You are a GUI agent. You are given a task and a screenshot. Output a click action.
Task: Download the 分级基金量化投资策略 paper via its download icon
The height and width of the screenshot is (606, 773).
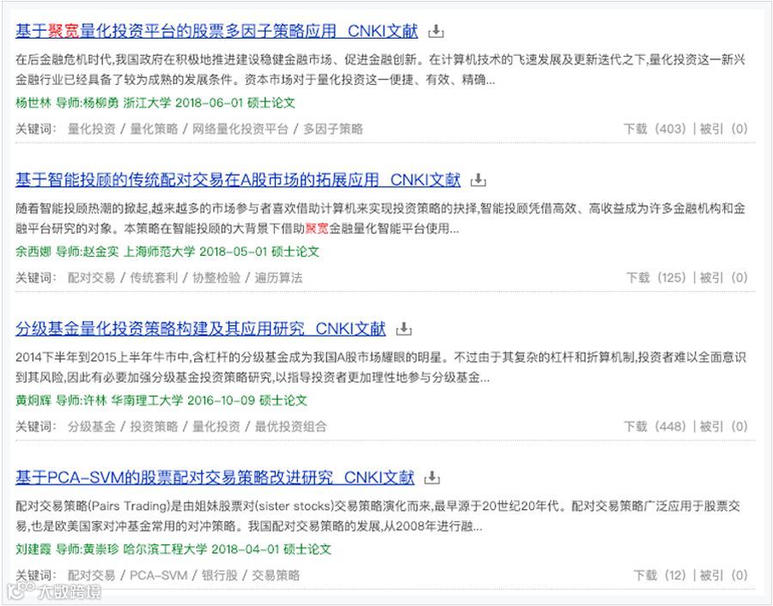point(404,329)
